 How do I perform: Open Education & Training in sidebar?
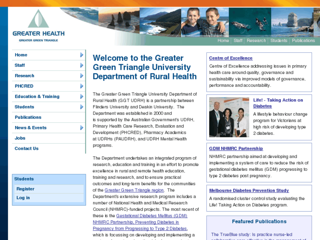(x=37, y=96)
